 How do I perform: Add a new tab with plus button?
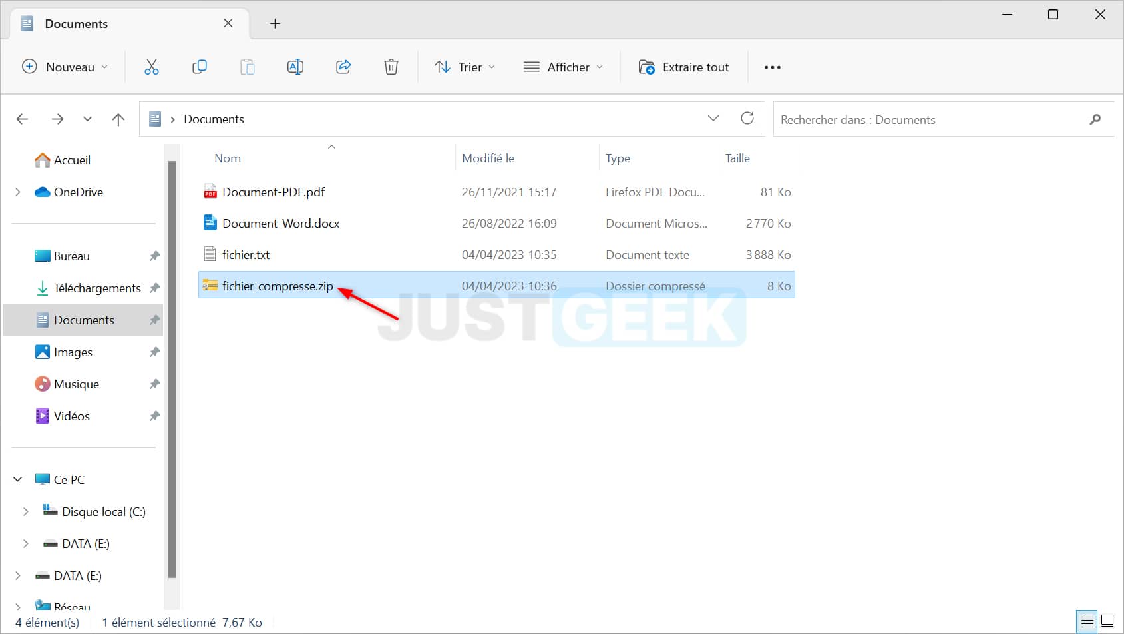click(275, 24)
